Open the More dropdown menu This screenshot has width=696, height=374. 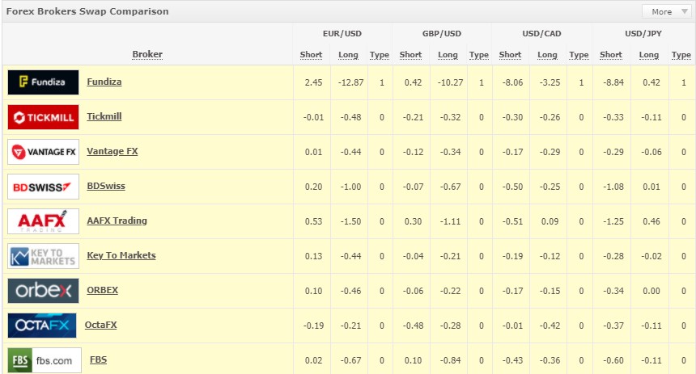pos(665,11)
